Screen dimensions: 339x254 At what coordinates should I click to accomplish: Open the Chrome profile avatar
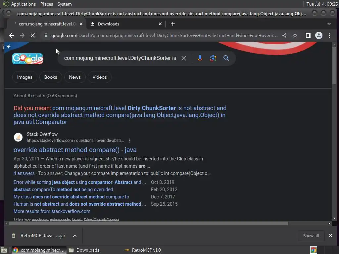click(x=319, y=35)
